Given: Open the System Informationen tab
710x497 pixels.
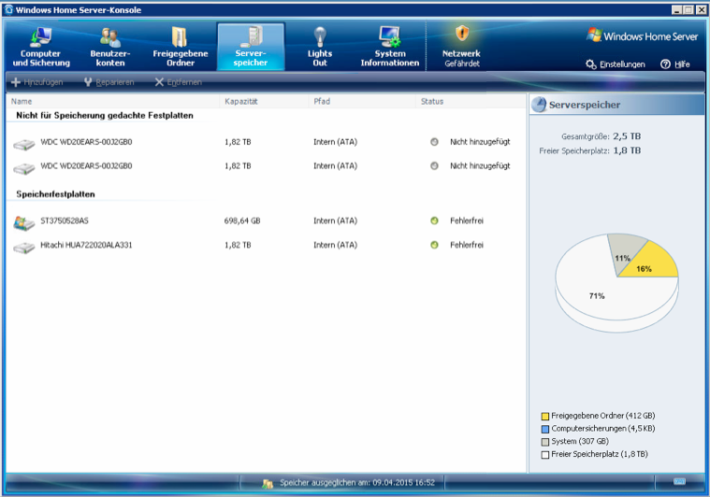Looking at the screenshot, I should pos(390,47).
